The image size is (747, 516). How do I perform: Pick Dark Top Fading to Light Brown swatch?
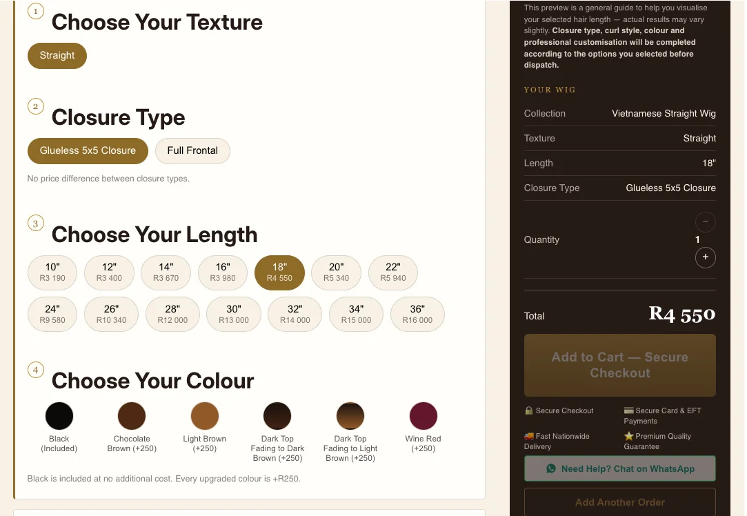pyautogui.click(x=350, y=416)
